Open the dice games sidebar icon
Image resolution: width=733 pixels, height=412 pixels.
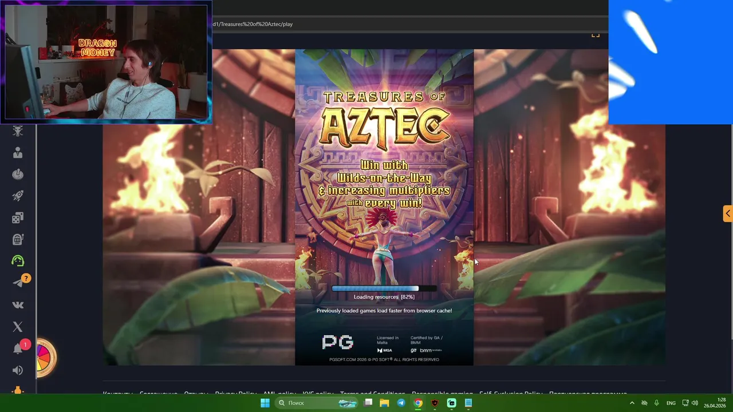click(18, 217)
